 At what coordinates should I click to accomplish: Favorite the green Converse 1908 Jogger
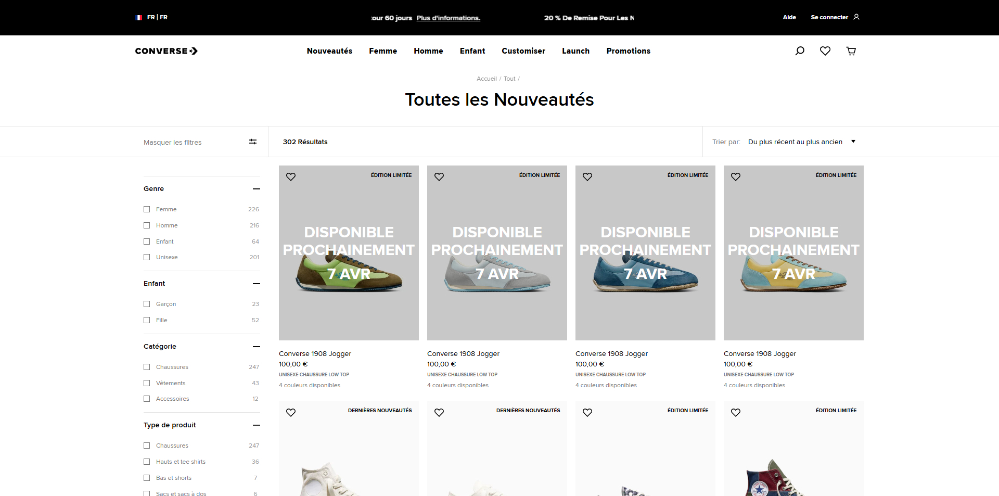[x=291, y=177]
